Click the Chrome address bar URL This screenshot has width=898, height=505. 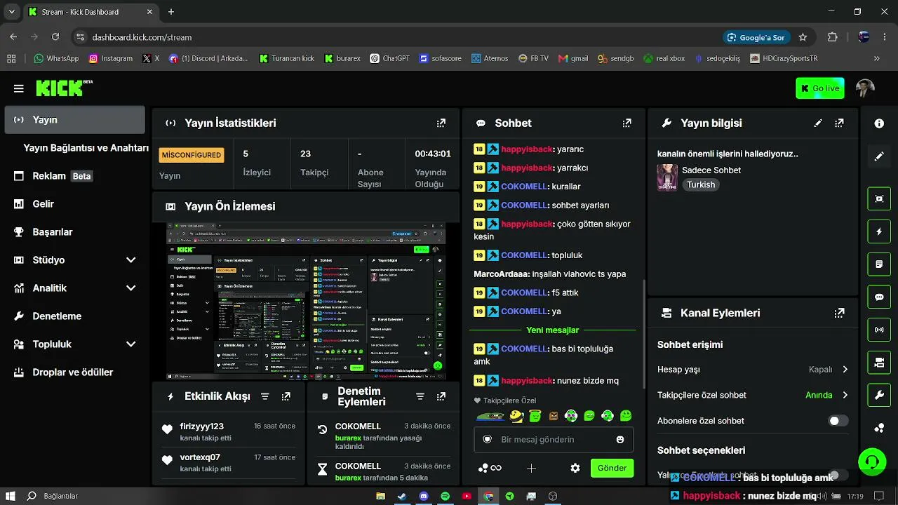142,37
